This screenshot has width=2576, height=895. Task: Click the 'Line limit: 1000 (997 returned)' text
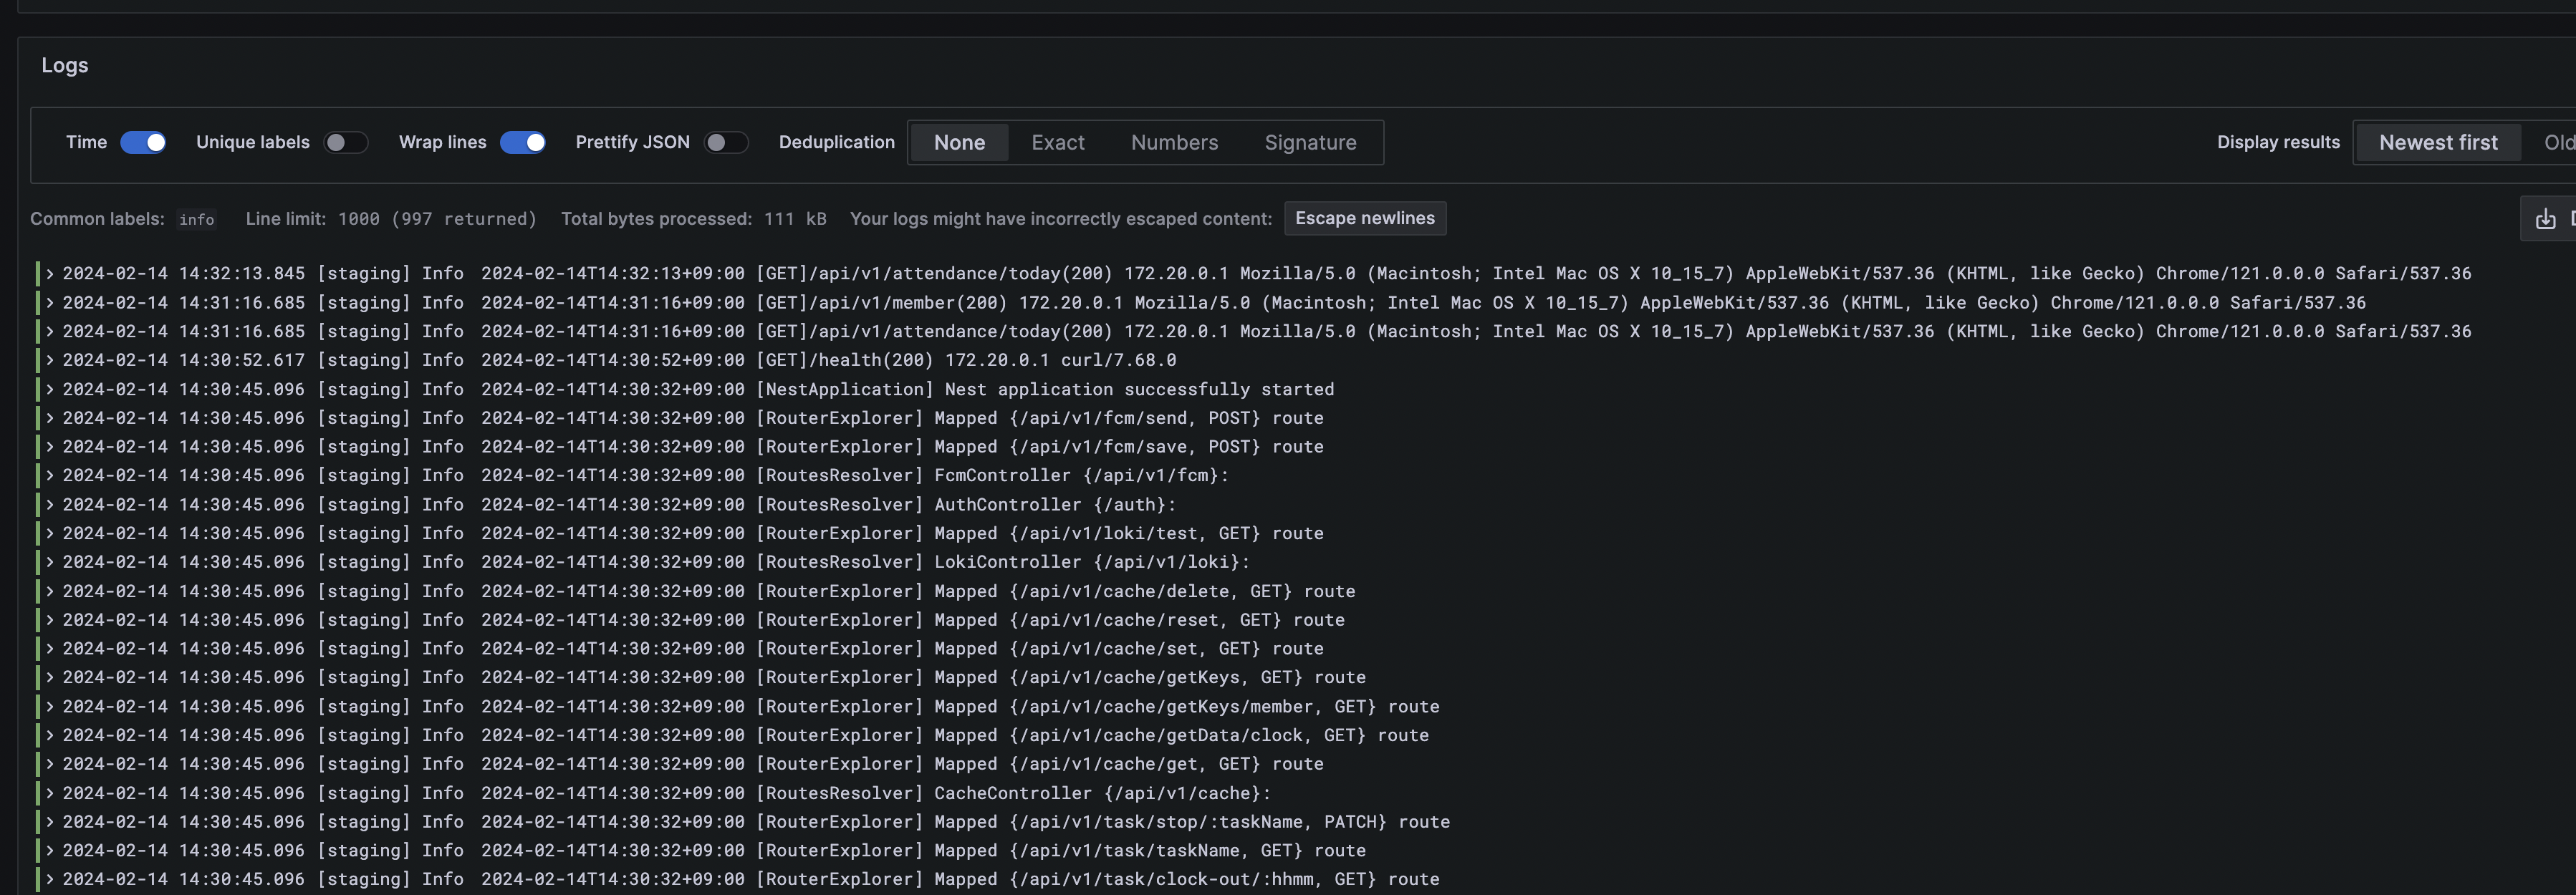point(391,218)
